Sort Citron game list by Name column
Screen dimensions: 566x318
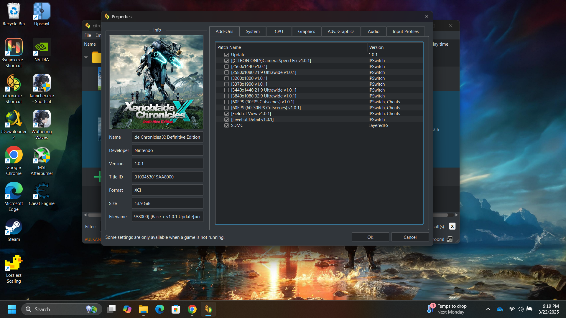[x=90, y=44]
